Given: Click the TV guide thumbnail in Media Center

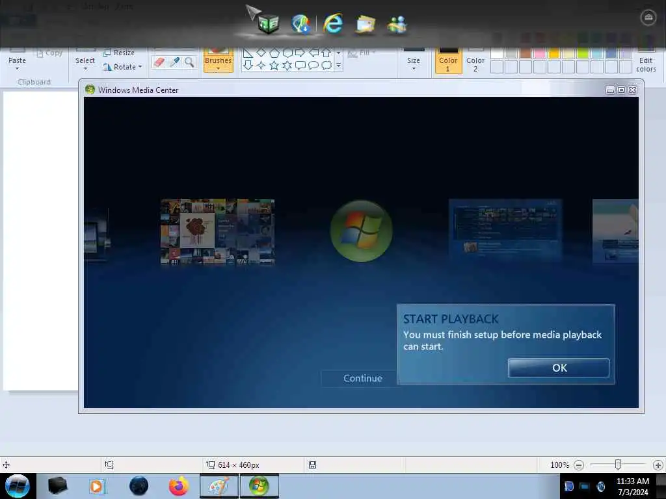Looking at the screenshot, I should (505, 230).
